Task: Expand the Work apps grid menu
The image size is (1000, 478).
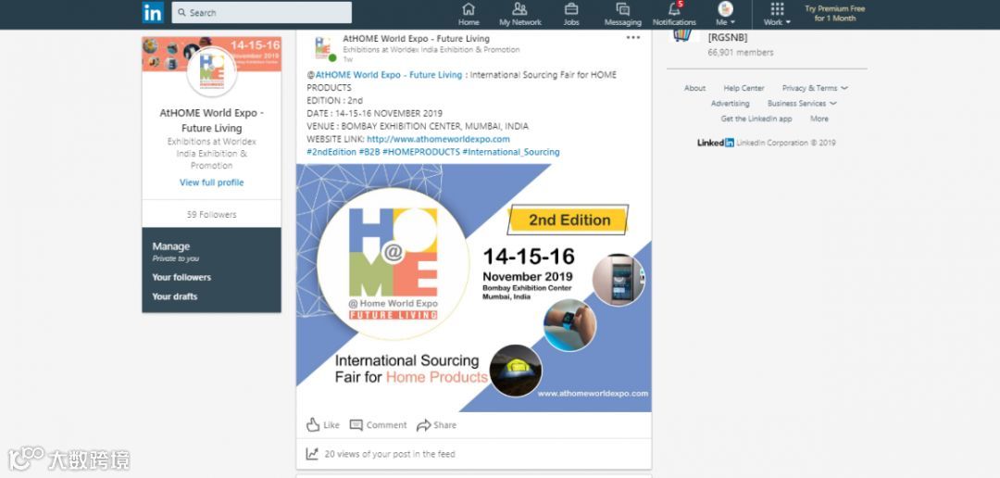Action: tap(777, 14)
